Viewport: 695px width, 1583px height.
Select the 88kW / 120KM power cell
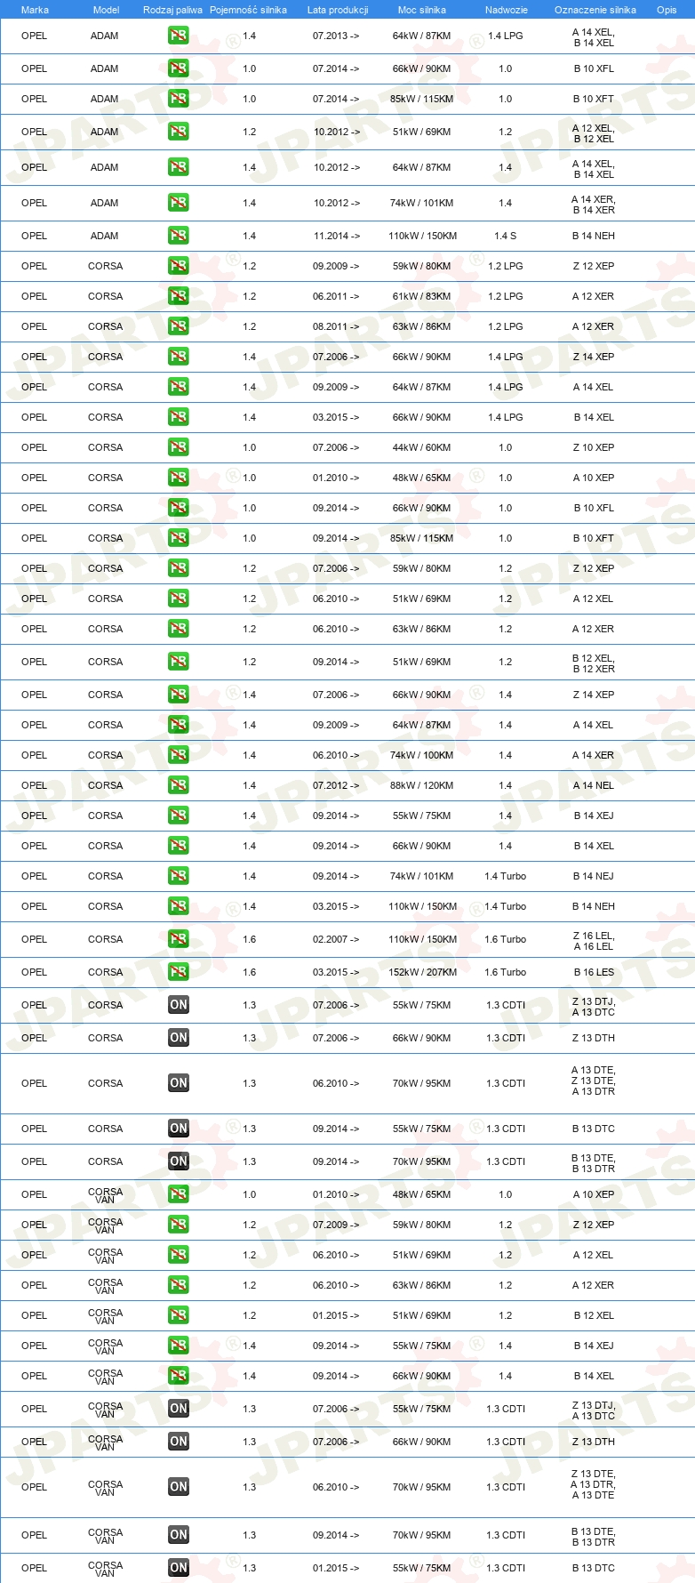(423, 785)
